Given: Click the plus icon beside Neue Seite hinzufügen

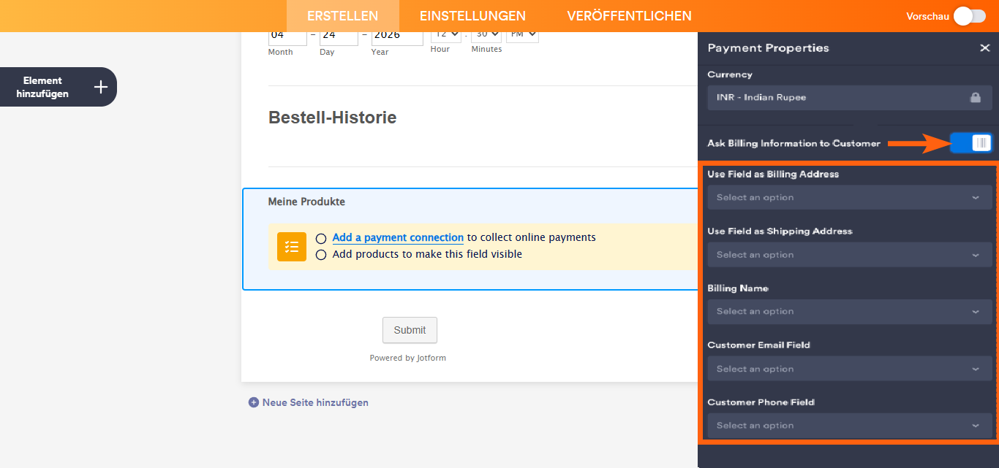Looking at the screenshot, I should click(x=253, y=402).
